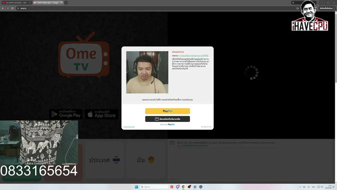Open the App Store download badge
Image resolution: width=337 pixels, height=190 pixels.
point(102,114)
